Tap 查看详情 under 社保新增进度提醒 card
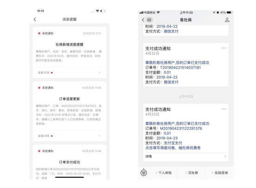Screen dimensions: 256x188 coord(44,73)
